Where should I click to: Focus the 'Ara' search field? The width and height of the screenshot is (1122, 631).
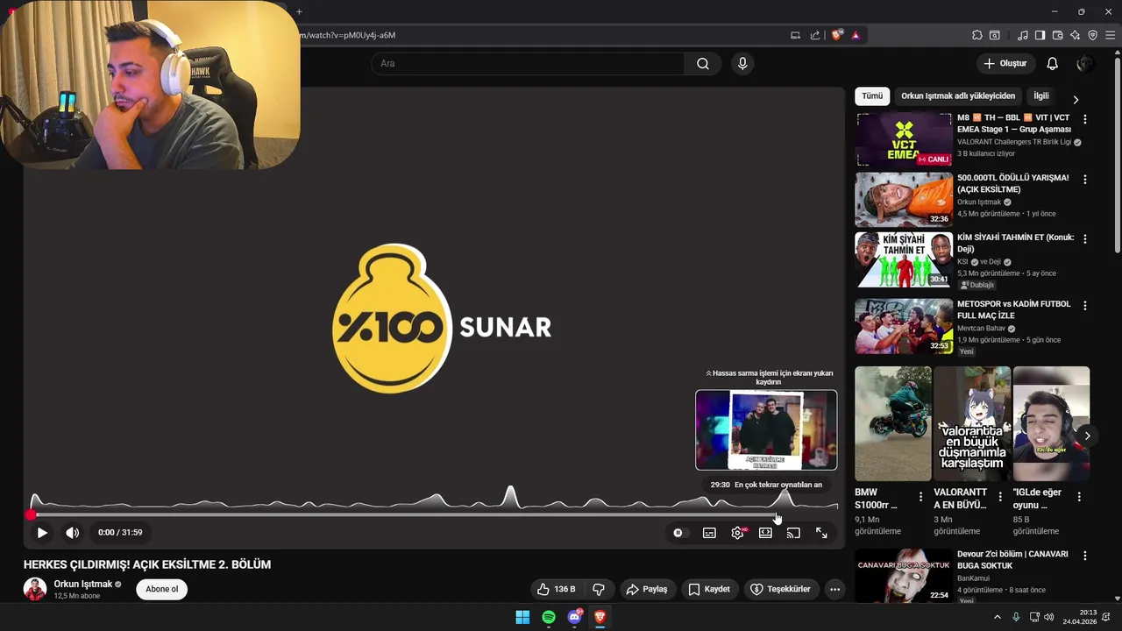point(529,63)
